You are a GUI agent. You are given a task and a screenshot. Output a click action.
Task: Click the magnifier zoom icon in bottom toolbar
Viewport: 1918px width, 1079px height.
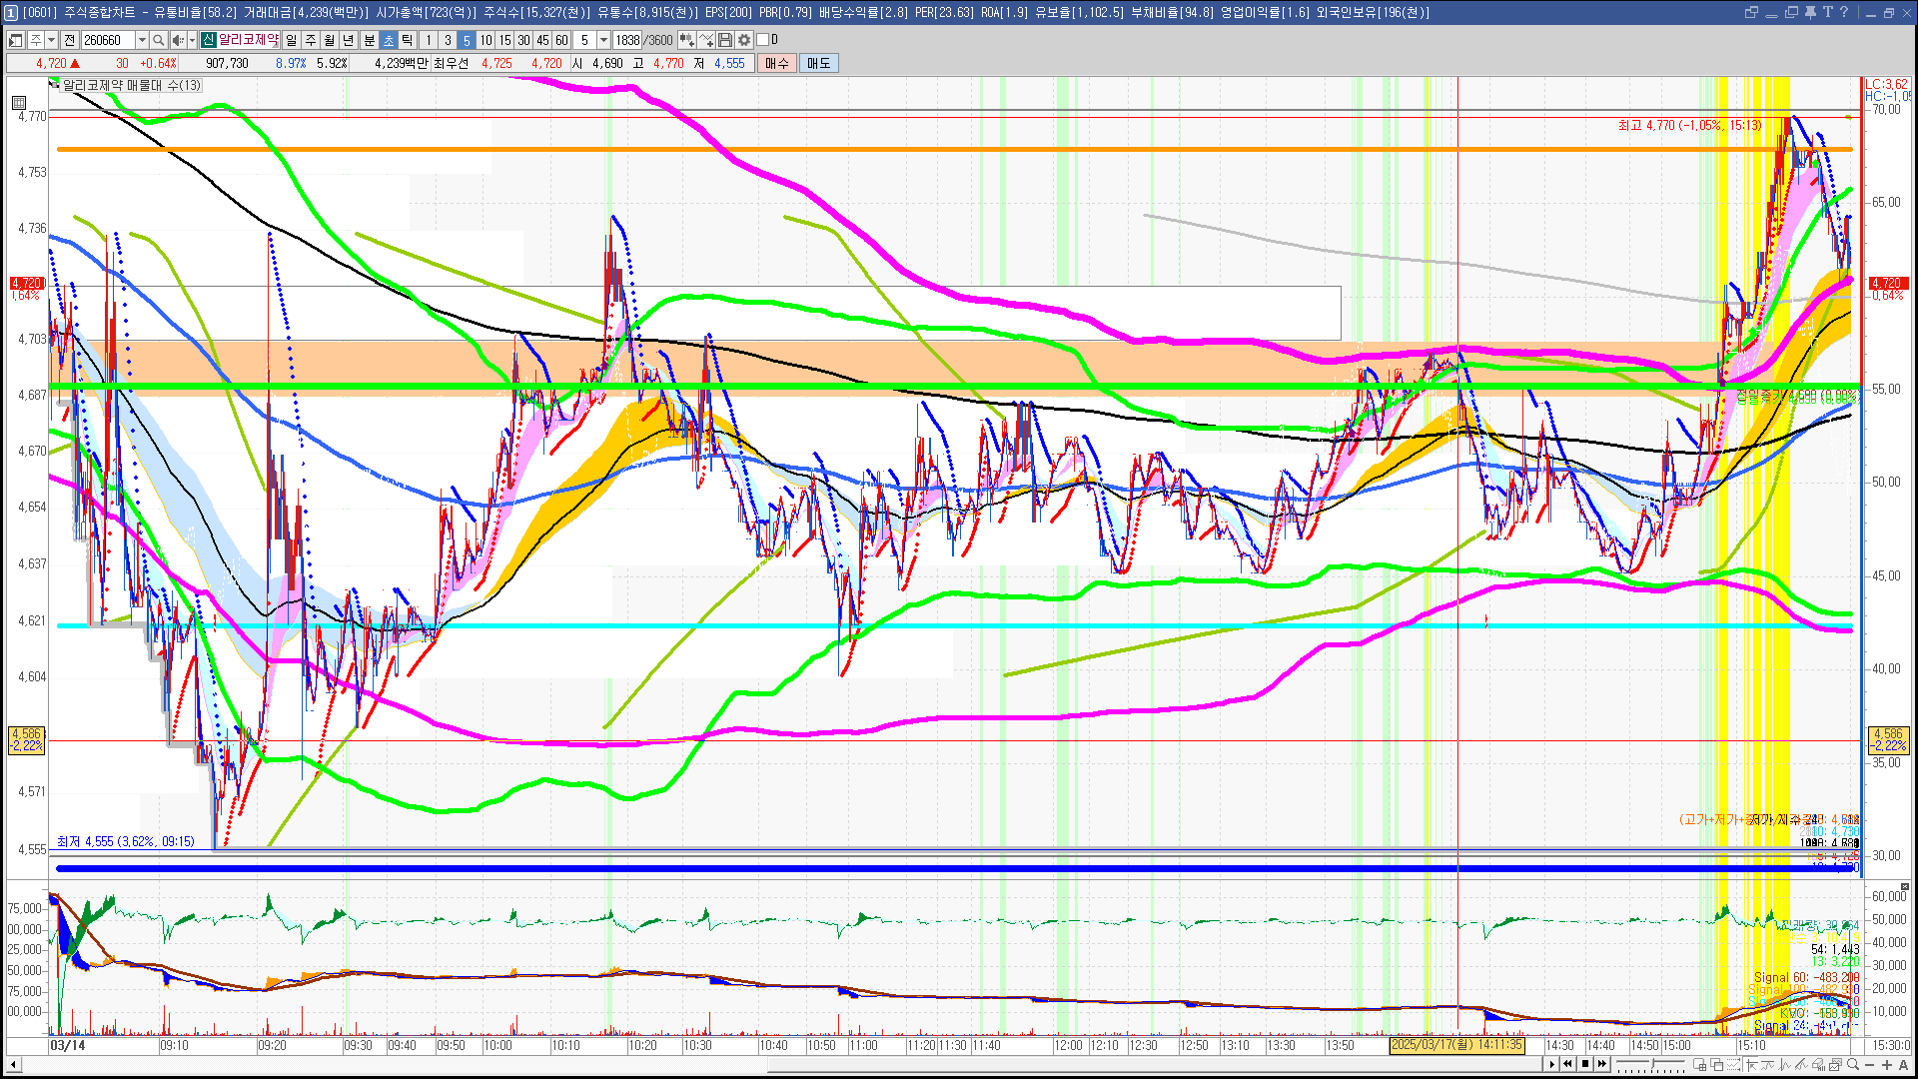pyautogui.click(x=1853, y=1064)
